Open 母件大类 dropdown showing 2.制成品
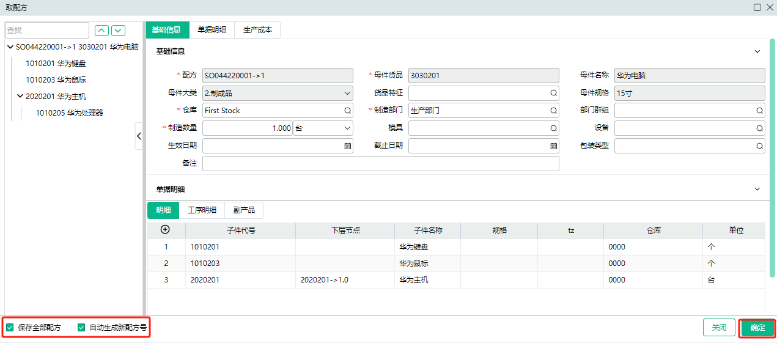Image resolution: width=777 pixels, height=343 pixels. tap(278, 93)
